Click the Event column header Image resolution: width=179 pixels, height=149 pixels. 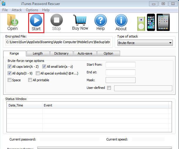pos(105,105)
